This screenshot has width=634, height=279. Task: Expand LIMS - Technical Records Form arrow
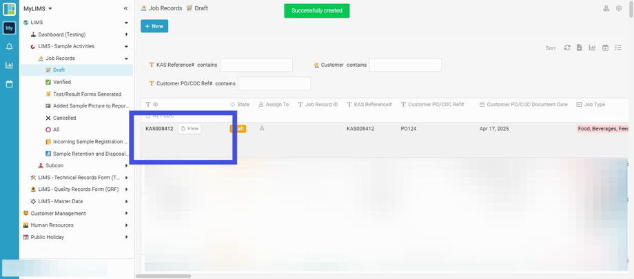[x=127, y=178]
